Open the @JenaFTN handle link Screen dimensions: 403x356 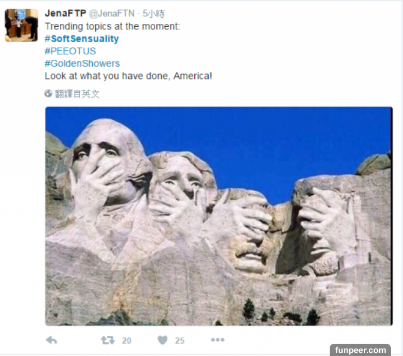coord(112,13)
